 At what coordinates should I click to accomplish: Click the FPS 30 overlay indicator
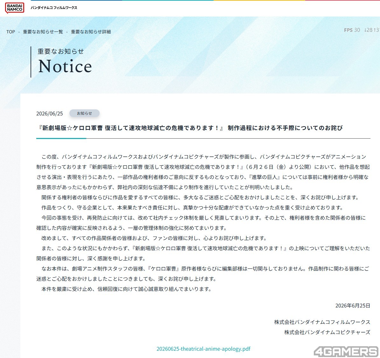[352, 30]
